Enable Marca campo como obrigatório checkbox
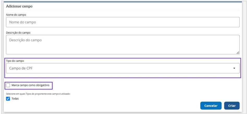 [x=8, y=85]
